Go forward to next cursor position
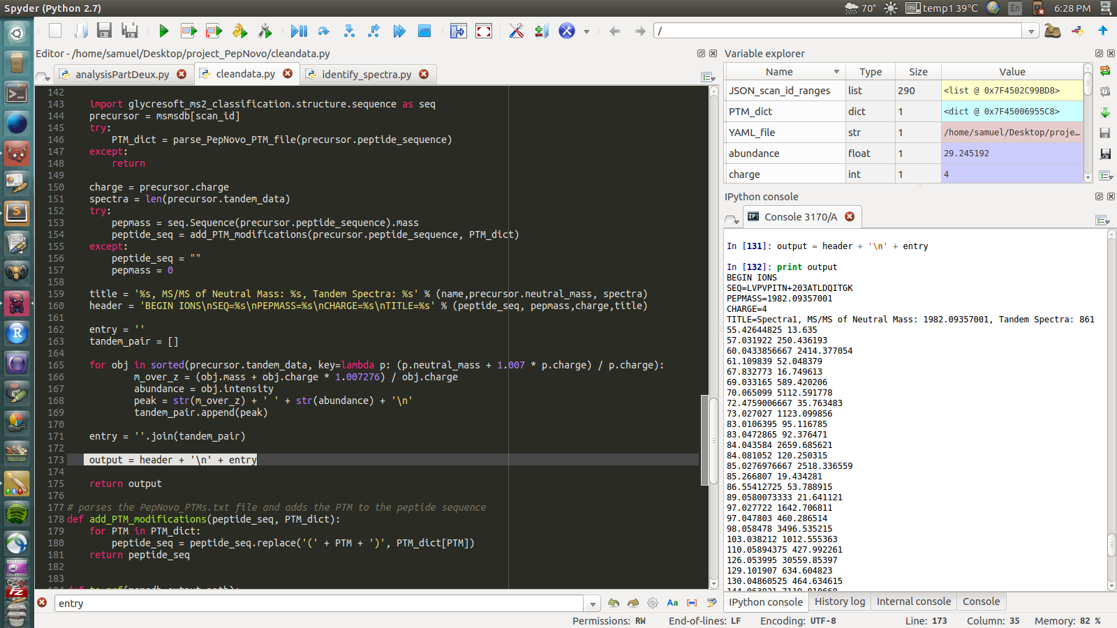Screen dimensions: 1117x628 640,31
